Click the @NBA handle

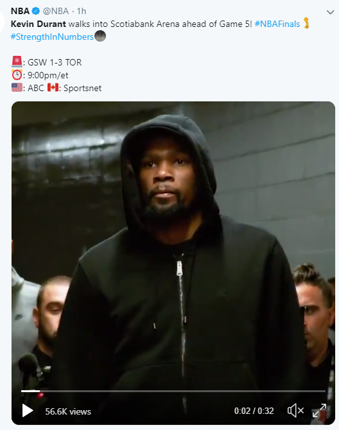(x=56, y=11)
